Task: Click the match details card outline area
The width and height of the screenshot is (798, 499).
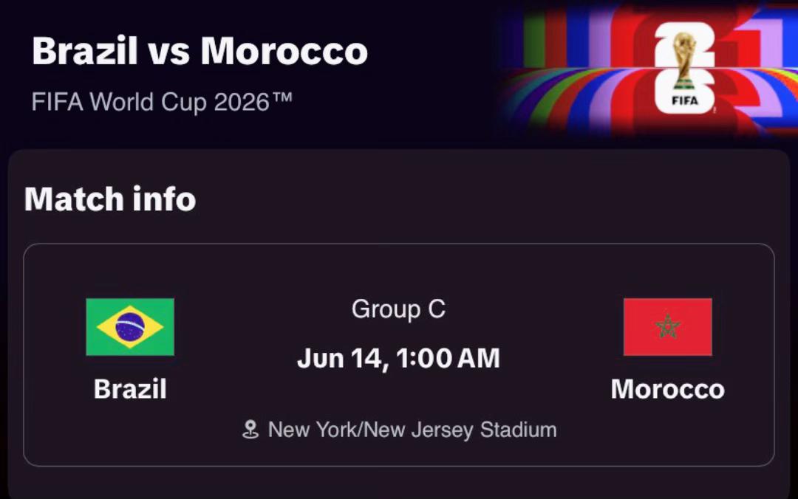Action: point(399,354)
